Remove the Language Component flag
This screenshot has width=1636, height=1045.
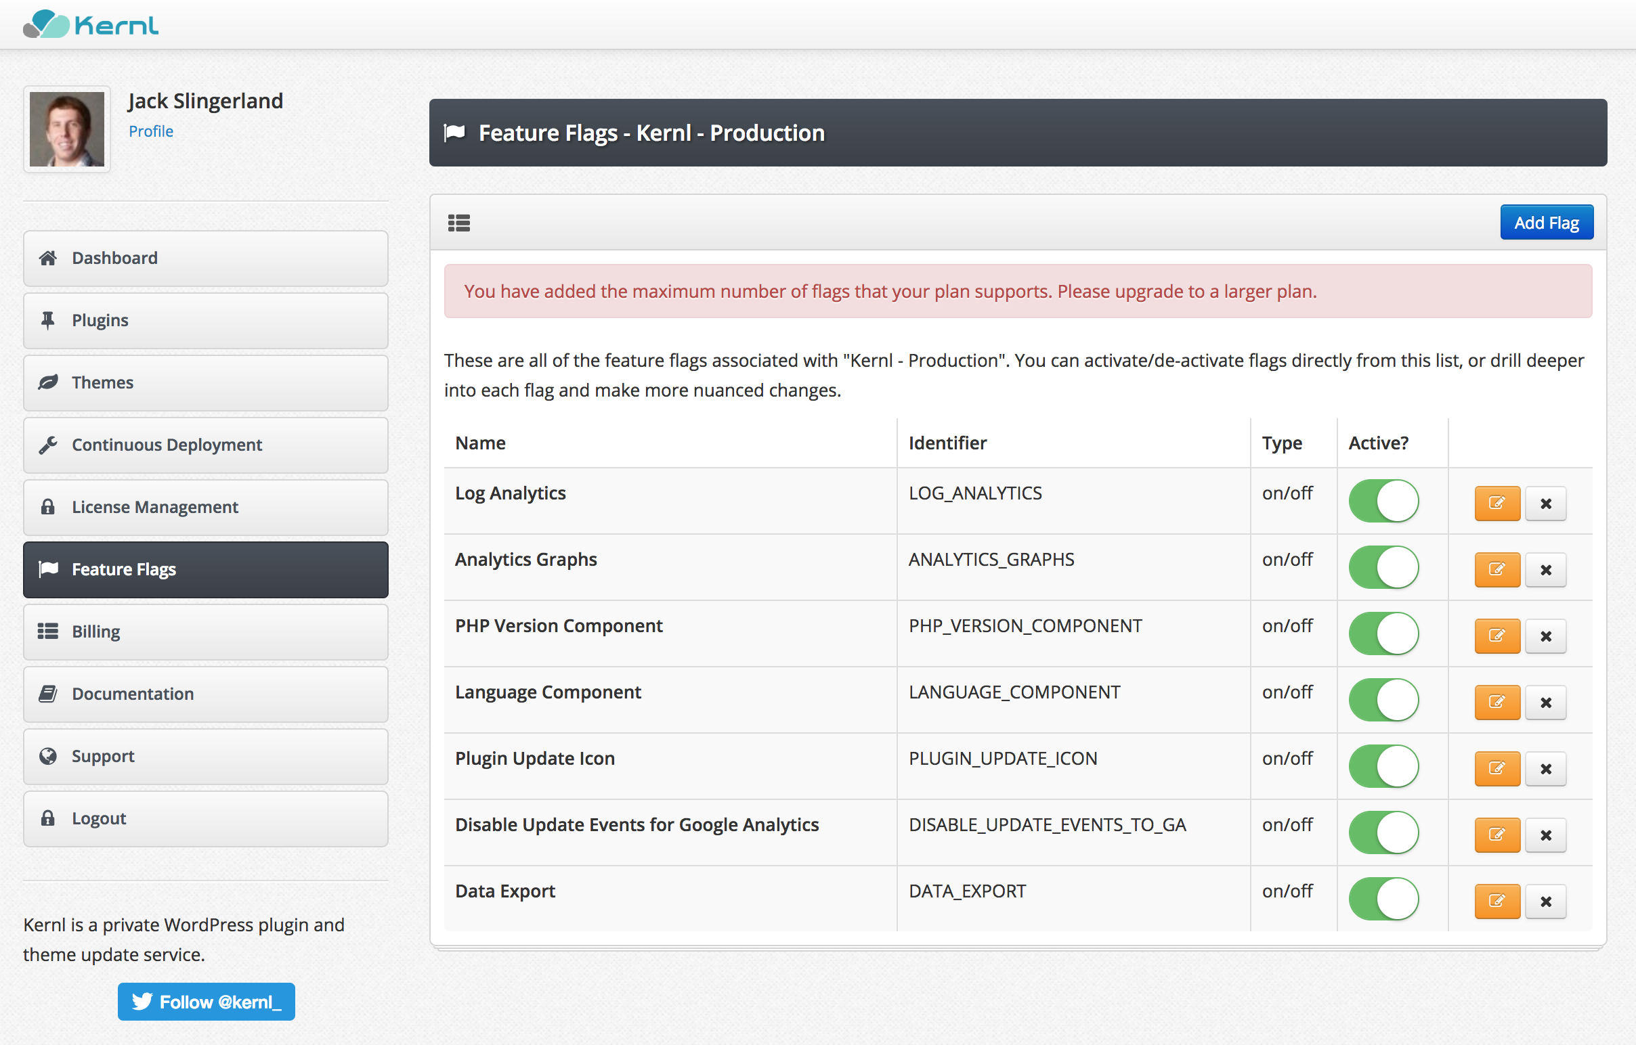(x=1545, y=702)
